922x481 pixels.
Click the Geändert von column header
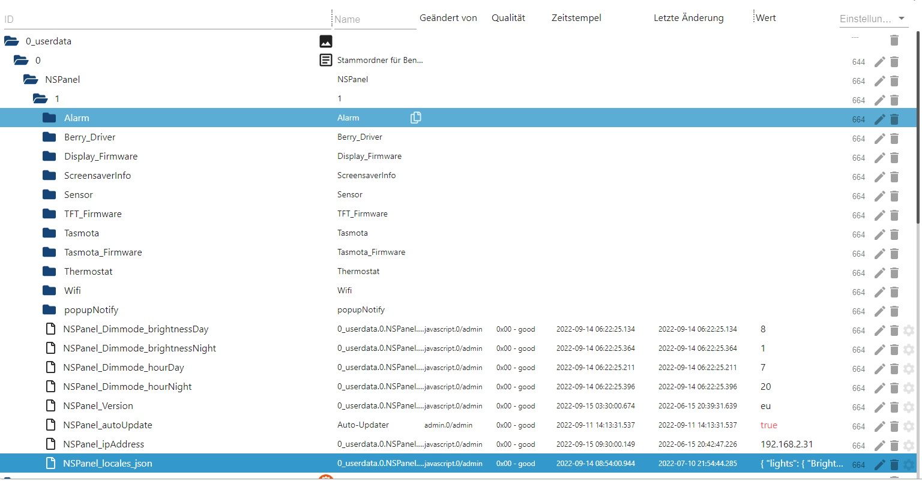click(448, 18)
